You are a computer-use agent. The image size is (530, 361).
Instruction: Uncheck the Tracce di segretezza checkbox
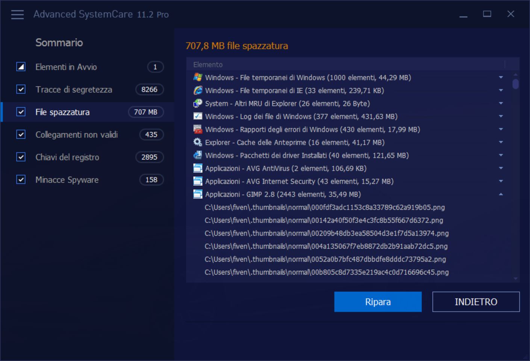point(21,89)
